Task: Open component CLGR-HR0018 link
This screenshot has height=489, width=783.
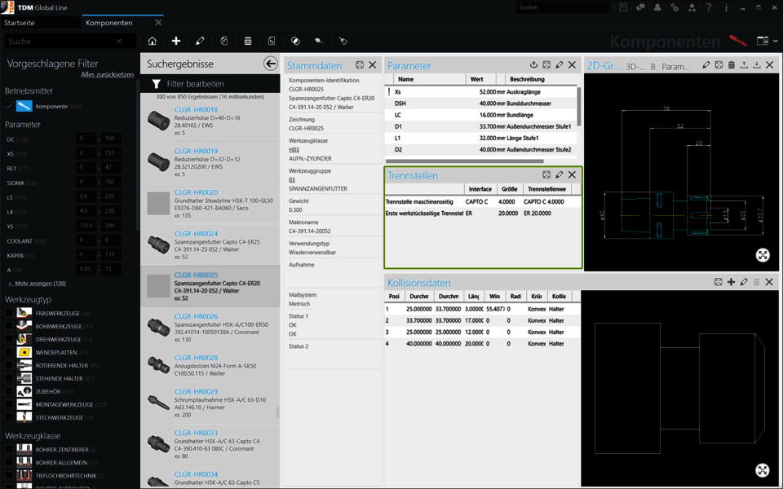Action: coord(196,109)
